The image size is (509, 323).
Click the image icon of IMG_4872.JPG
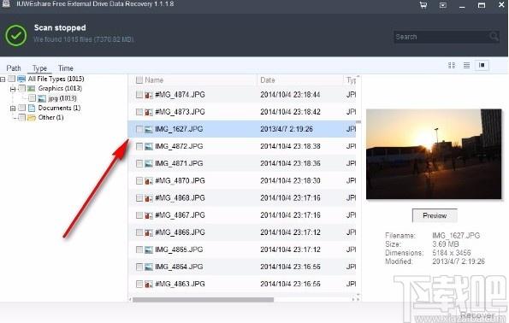149,146
